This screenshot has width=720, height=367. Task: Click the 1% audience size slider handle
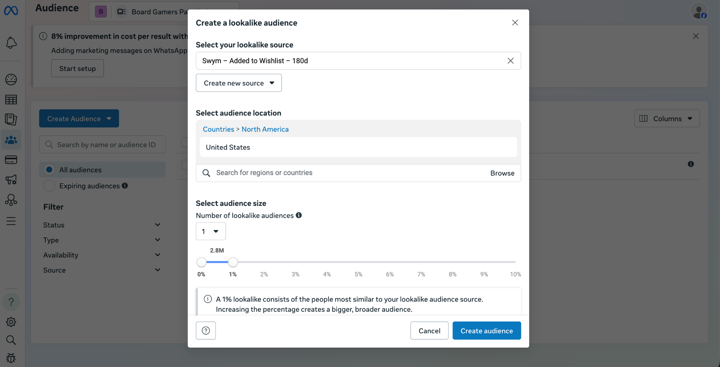233,262
